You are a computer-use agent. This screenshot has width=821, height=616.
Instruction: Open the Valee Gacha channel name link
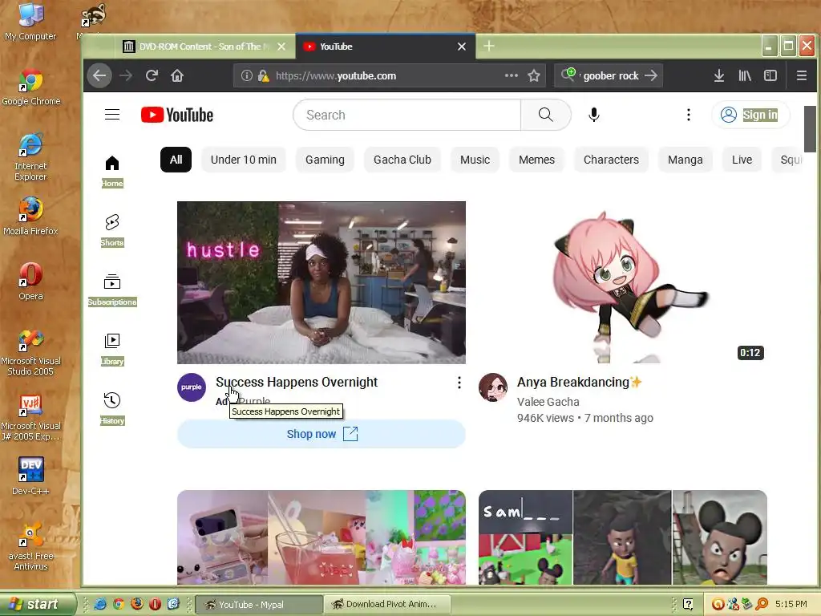click(548, 402)
